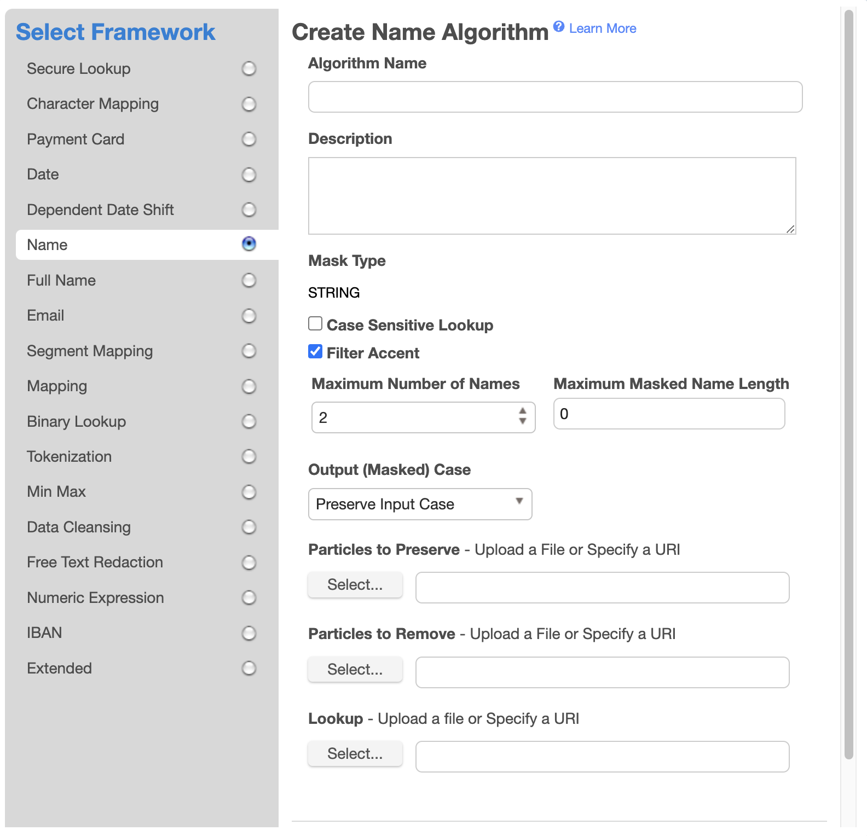Click the Maximum Masked Name Length field
The image size is (867, 836).
click(669, 414)
